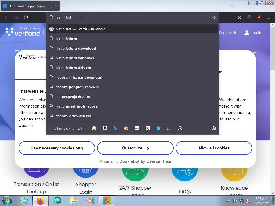Launch Internet Explorer from taskbar

(x=24, y=201)
